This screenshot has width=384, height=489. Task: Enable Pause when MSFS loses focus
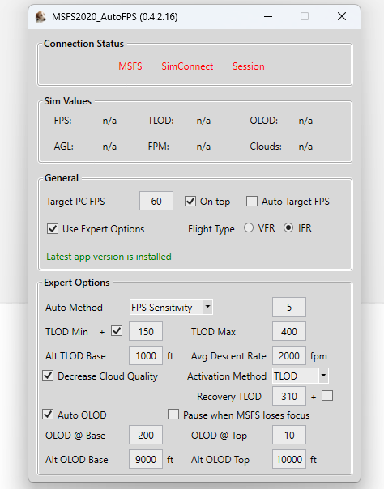[x=173, y=415]
